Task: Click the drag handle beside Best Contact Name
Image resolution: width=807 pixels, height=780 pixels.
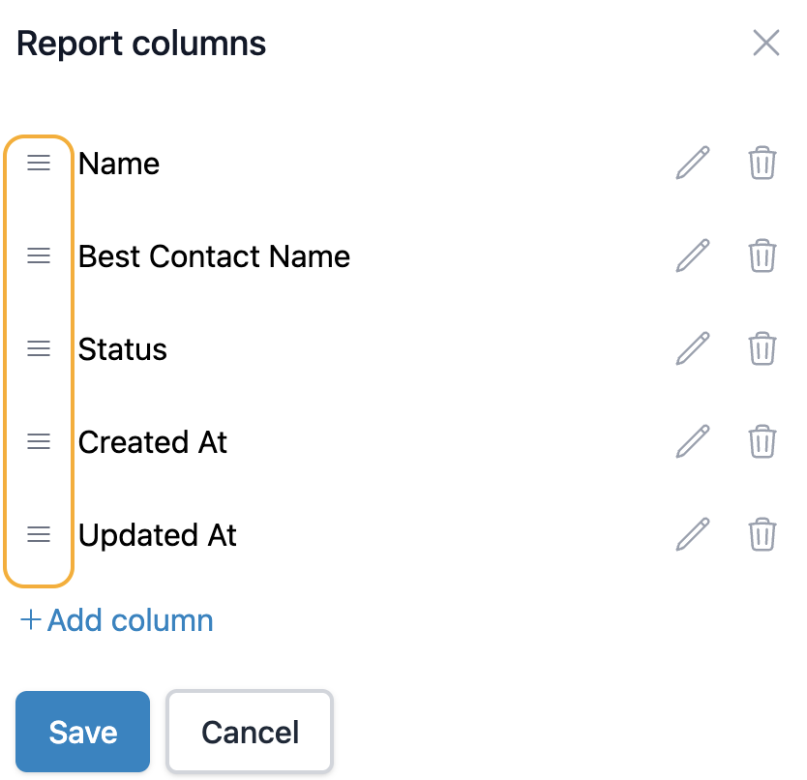Action: [39, 256]
